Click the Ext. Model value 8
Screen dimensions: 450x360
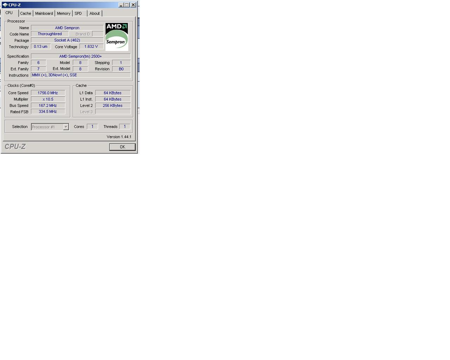point(80,69)
